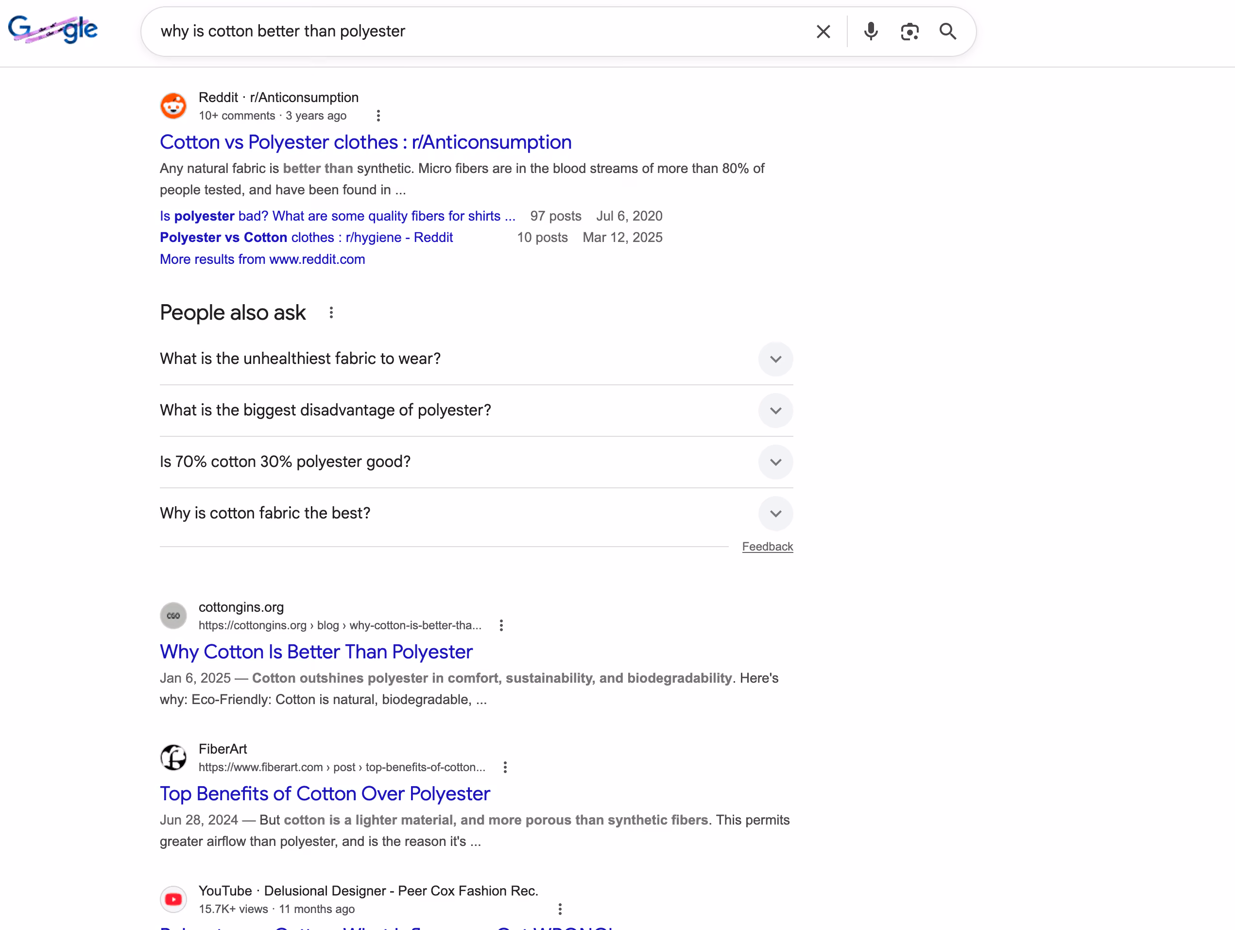Open three-dot menu for Reddit result
This screenshot has width=1235, height=930.
(x=378, y=116)
